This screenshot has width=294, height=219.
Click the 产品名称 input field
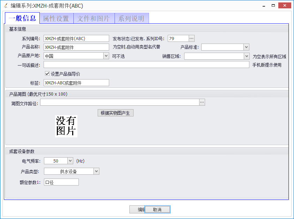click(76, 47)
